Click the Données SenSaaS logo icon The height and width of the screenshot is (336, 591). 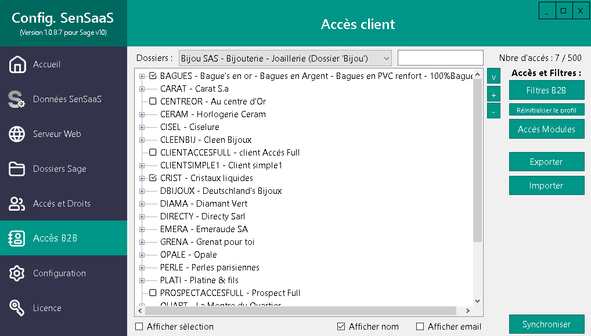click(x=17, y=99)
